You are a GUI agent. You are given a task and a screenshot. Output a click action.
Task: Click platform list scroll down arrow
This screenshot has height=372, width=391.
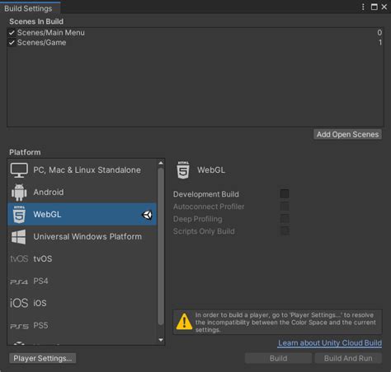pos(161,340)
